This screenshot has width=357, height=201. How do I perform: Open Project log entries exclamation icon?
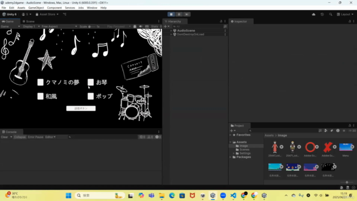click(x=338, y=131)
